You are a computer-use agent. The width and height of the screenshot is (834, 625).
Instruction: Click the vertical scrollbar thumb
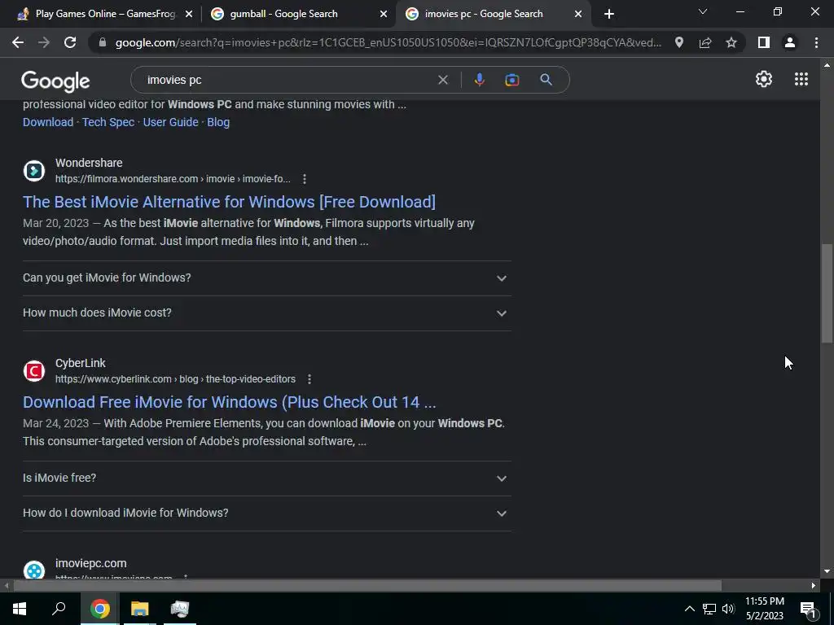click(827, 293)
